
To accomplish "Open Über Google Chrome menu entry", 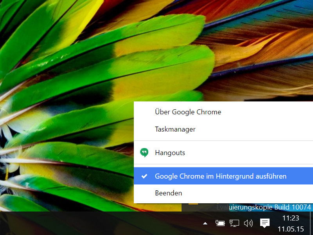I will (223, 112).
